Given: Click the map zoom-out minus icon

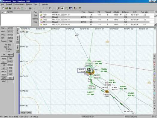Looking at the screenshot, I should click(x=154, y=58).
